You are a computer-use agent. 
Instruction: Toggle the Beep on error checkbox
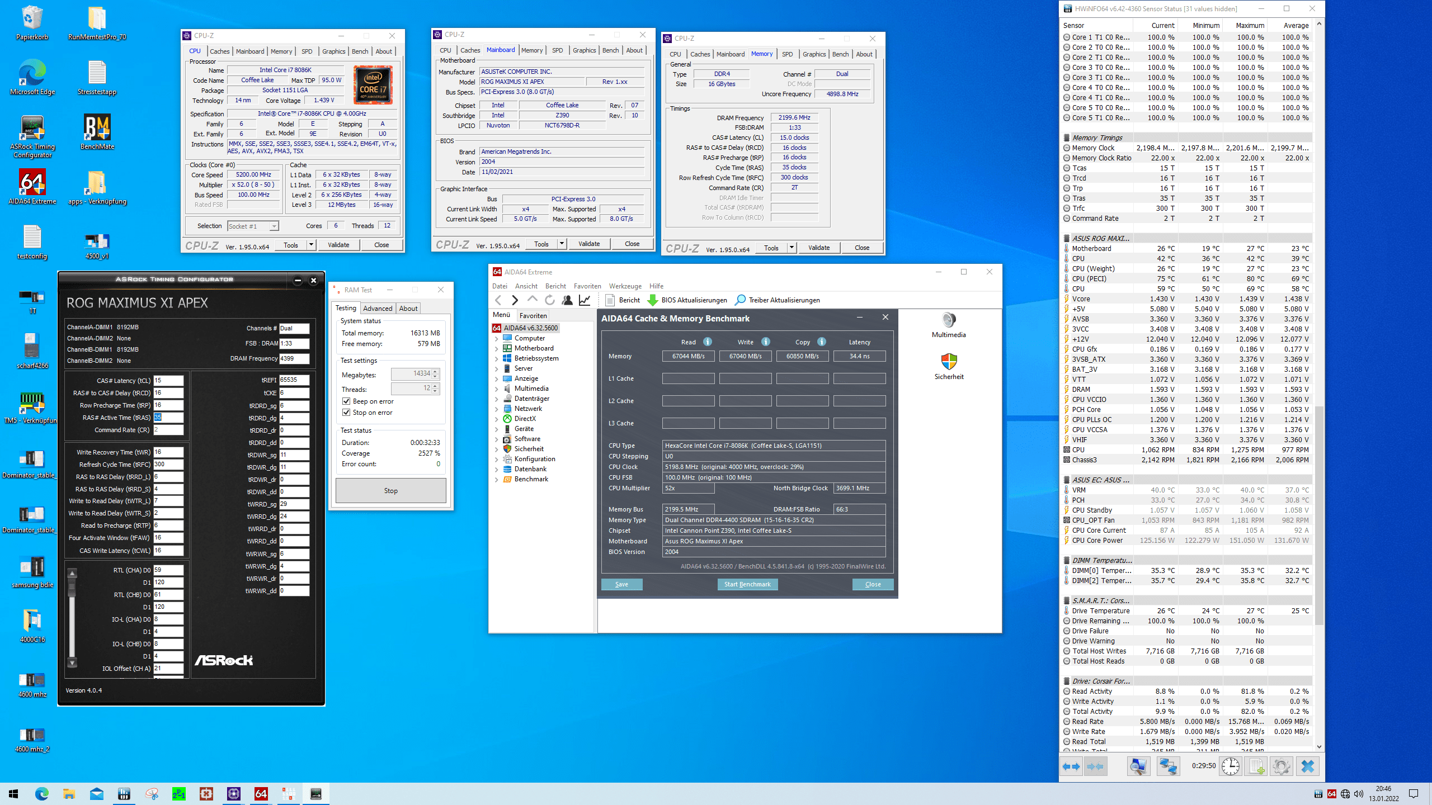point(346,401)
